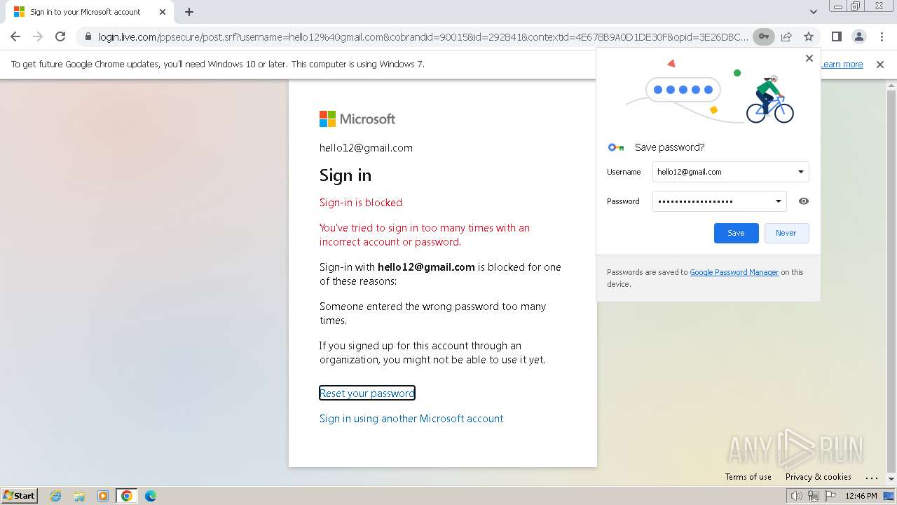Open the password key icon in address bar
Image resolution: width=897 pixels, height=505 pixels.
764,36
